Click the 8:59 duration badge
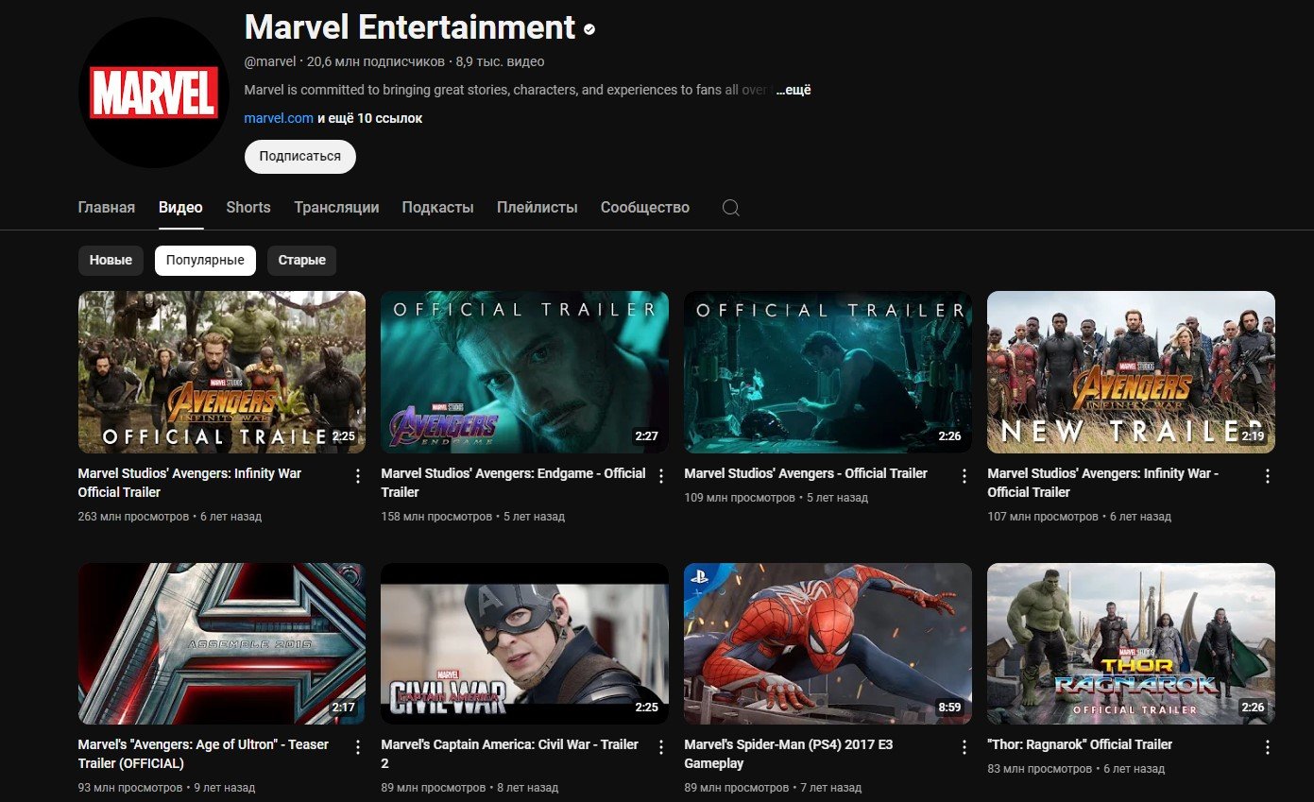Image resolution: width=1314 pixels, height=802 pixels. pyautogui.click(x=949, y=707)
